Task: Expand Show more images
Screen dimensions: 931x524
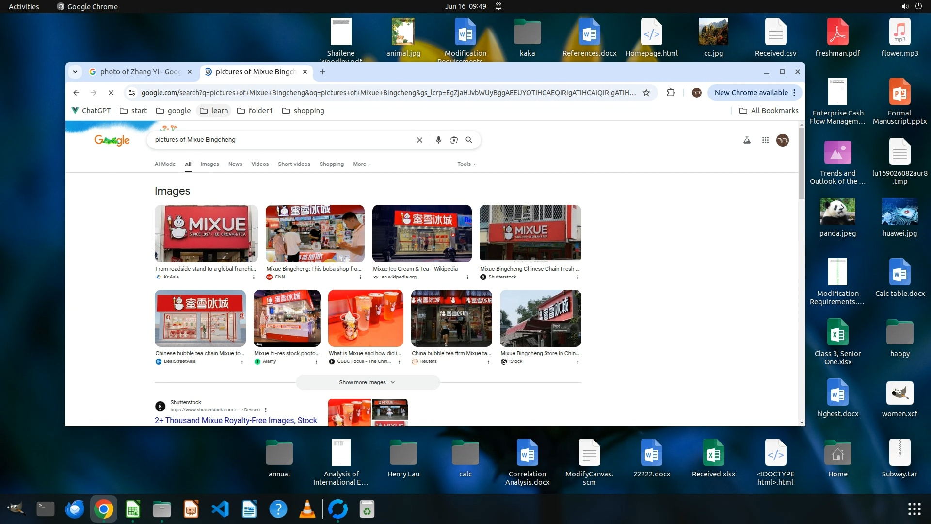Action: coord(367,382)
